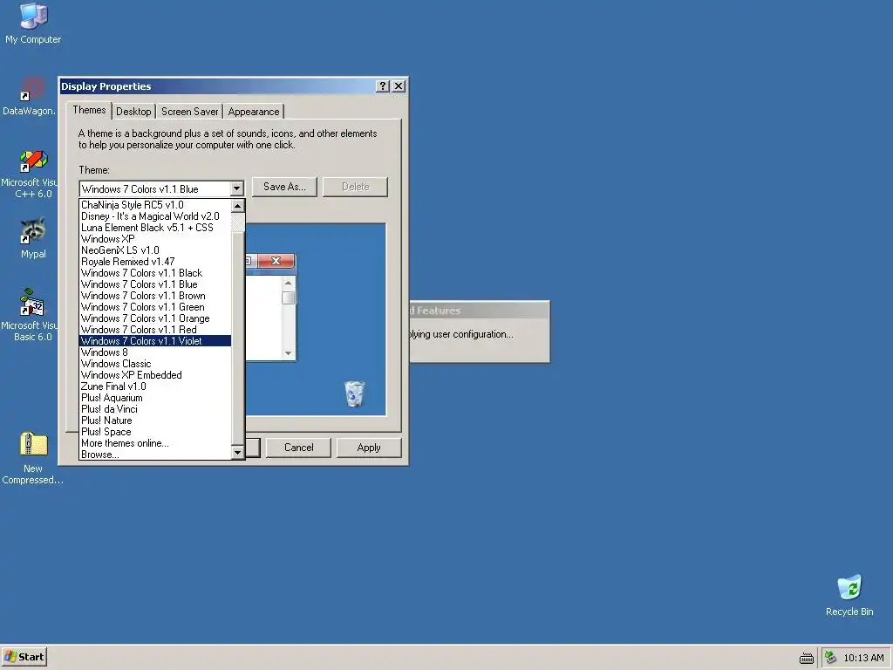Click the Cancel button

(x=298, y=448)
